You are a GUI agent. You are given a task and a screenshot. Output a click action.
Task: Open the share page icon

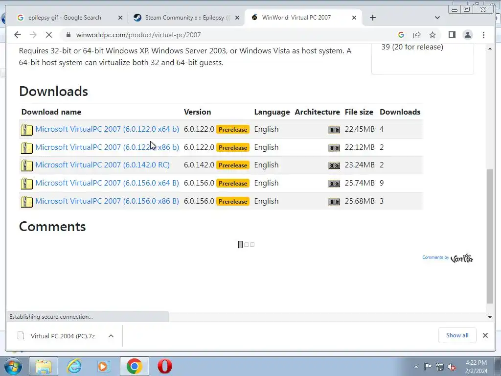point(417,35)
